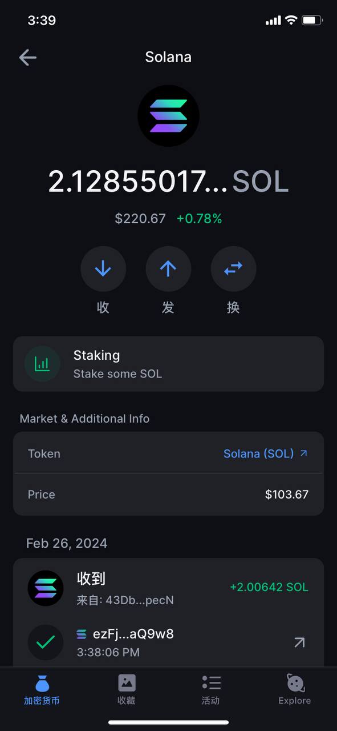
Task: Open transaction ezFj...aQ9w8 external arrow
Action: tap(299, 642)
